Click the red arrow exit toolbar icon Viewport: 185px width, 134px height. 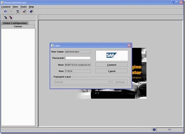point(24,12)
